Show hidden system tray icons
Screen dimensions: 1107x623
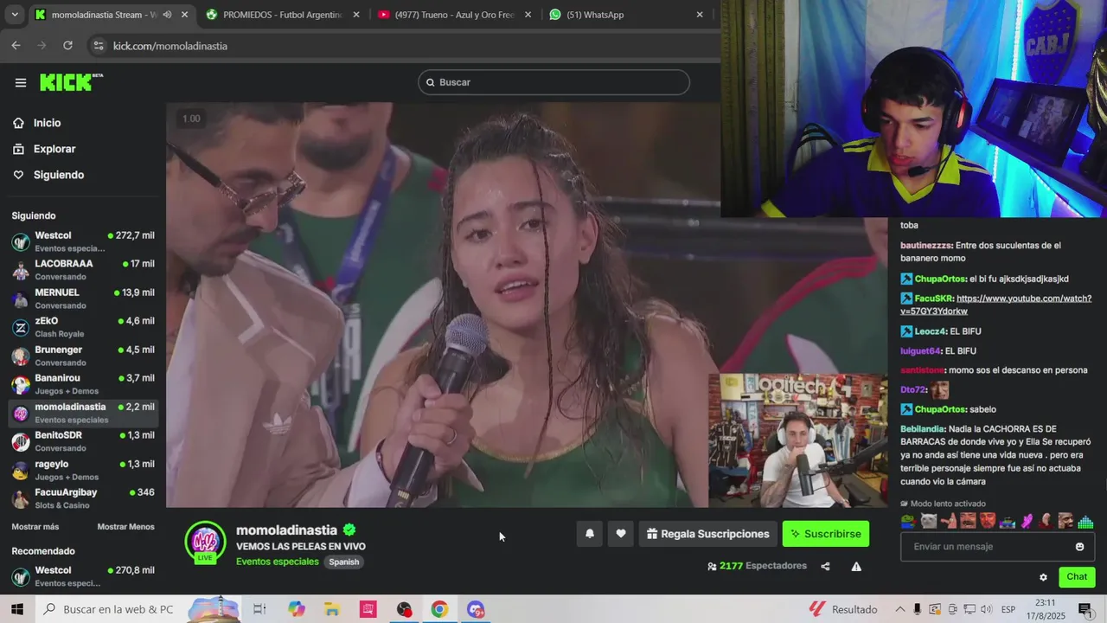pos(899,609)
